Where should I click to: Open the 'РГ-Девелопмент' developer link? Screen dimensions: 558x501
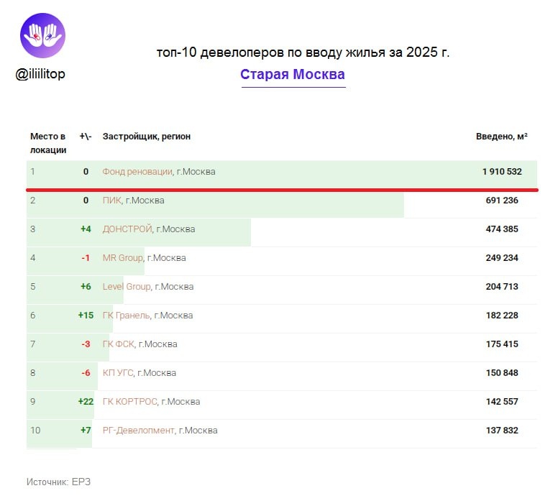coord(139,430)
